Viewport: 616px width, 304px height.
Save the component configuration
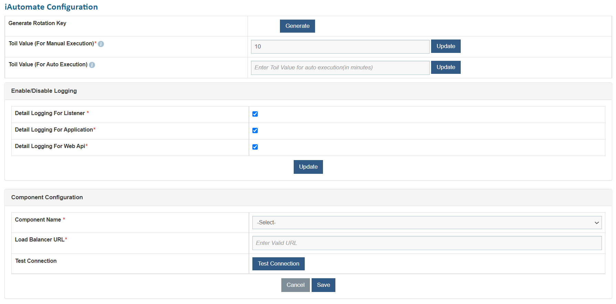pyautogui.click(x=323, y=285)
